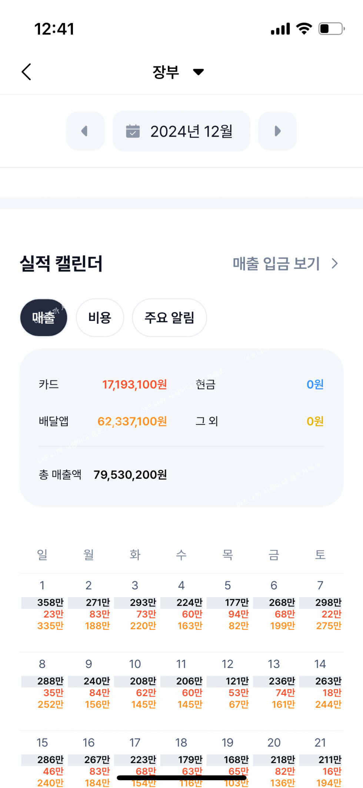
Task: Expand the 장부 dropdown arrow
Action: tap(199, 72)
